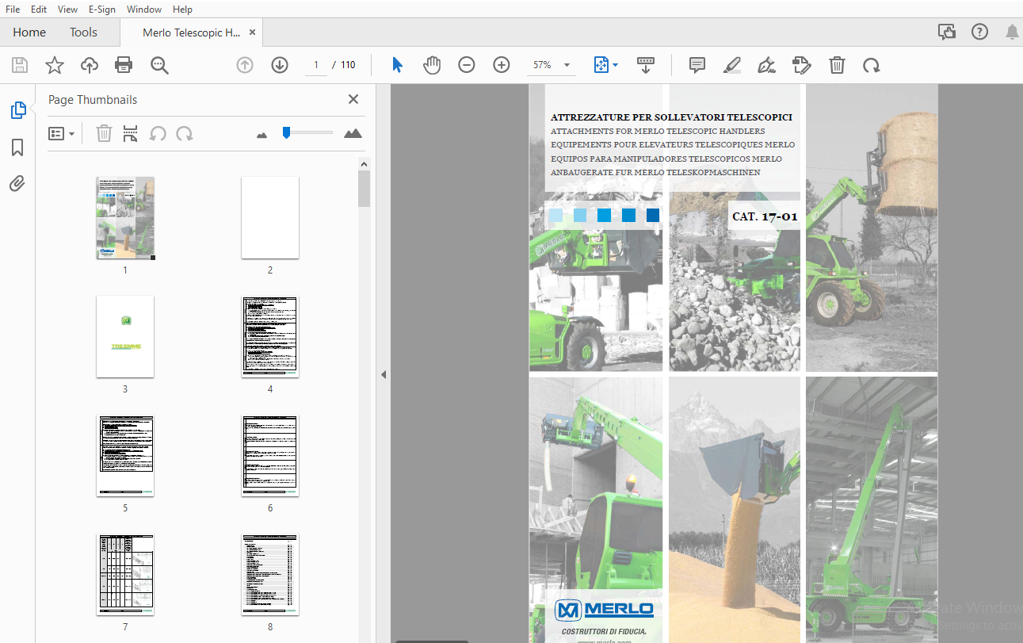Zoom in with the plus icon

pyautogui.click(x=502, y=65)
